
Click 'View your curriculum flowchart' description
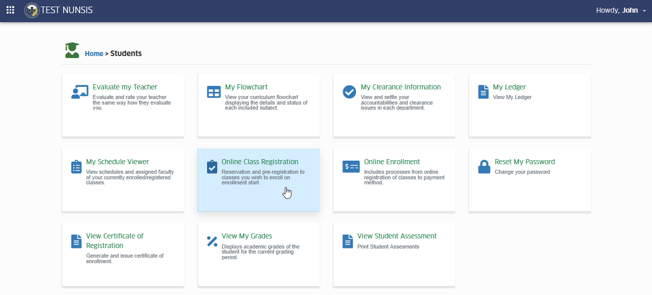[x=266, y=103]
